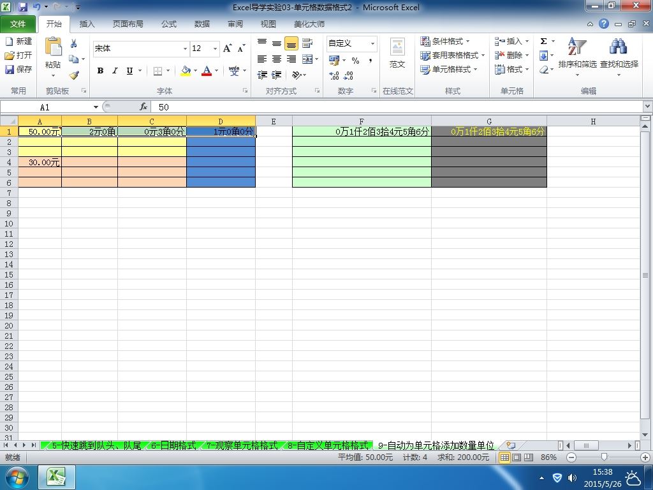Click the zoom slider handle
Screen dimensions: 653x490
tap(605, 457)
